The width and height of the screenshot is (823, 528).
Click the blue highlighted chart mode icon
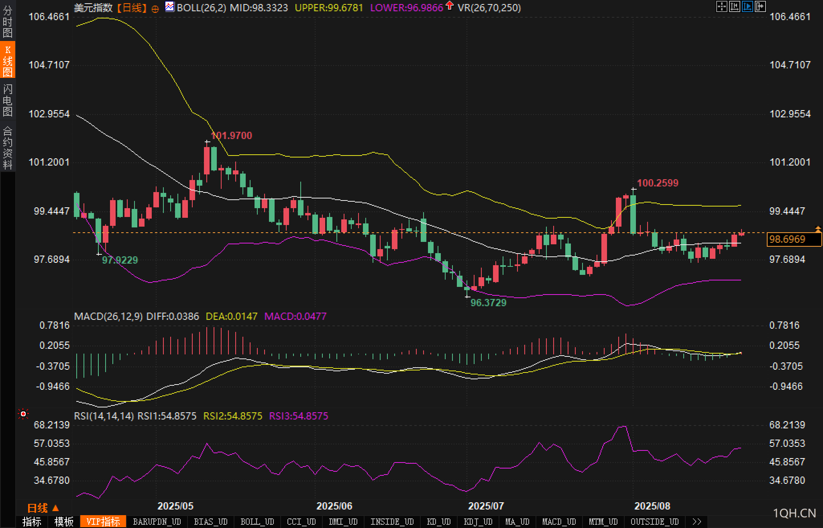click(747, 6)
